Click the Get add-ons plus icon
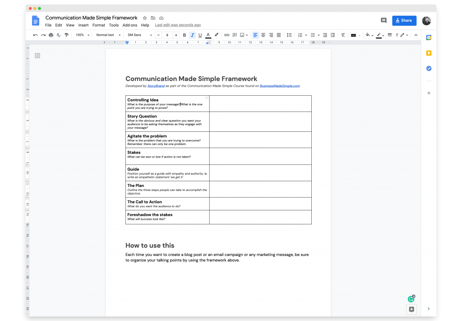462x321 pixels. coord(429,93)
